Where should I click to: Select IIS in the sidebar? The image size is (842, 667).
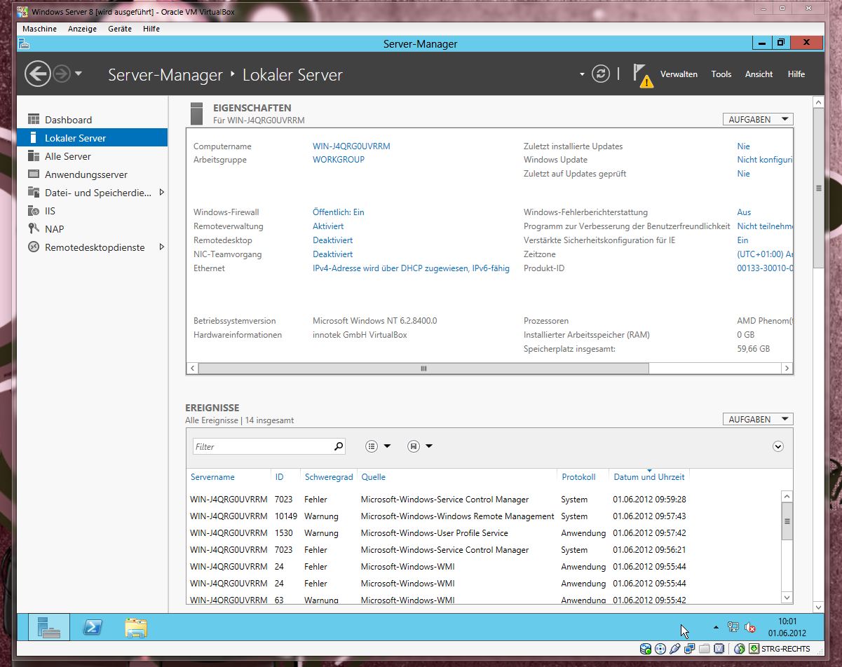pyautogui.click(x=92, y=211)
